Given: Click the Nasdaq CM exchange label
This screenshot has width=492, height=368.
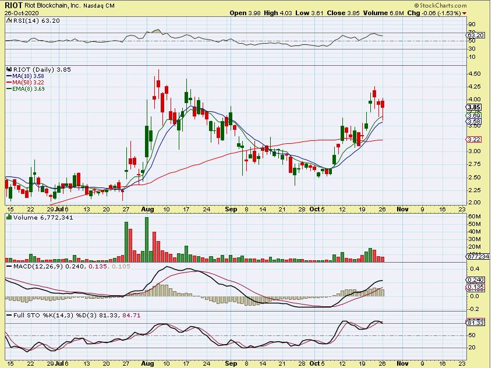Looking at the screenshot, I should click(x=99, y=6).
